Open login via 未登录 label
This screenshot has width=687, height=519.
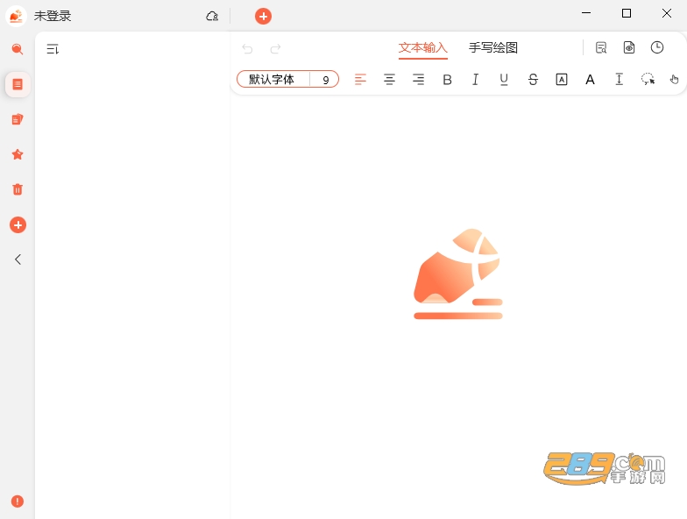click(x=53, y=16)
